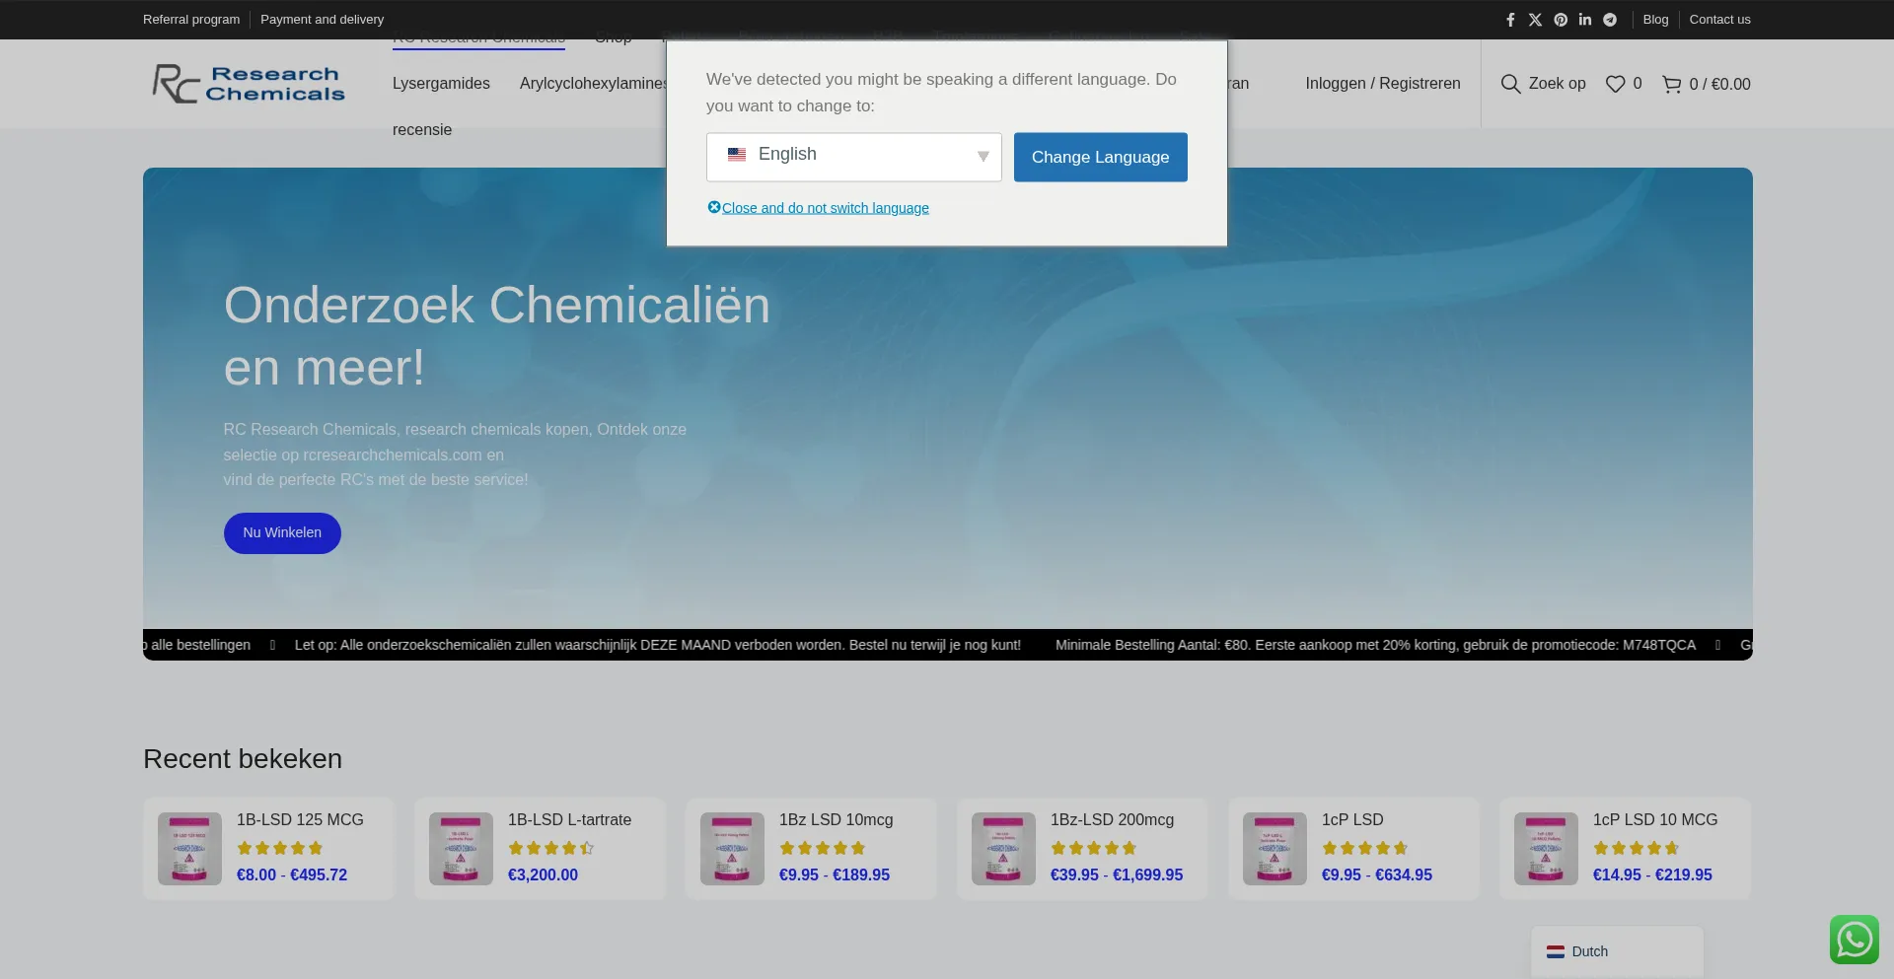Open the 1cP LSD product thumbnail
Image resolution: width=1894 pixels, height=979 pixels.
point(1275,849)
